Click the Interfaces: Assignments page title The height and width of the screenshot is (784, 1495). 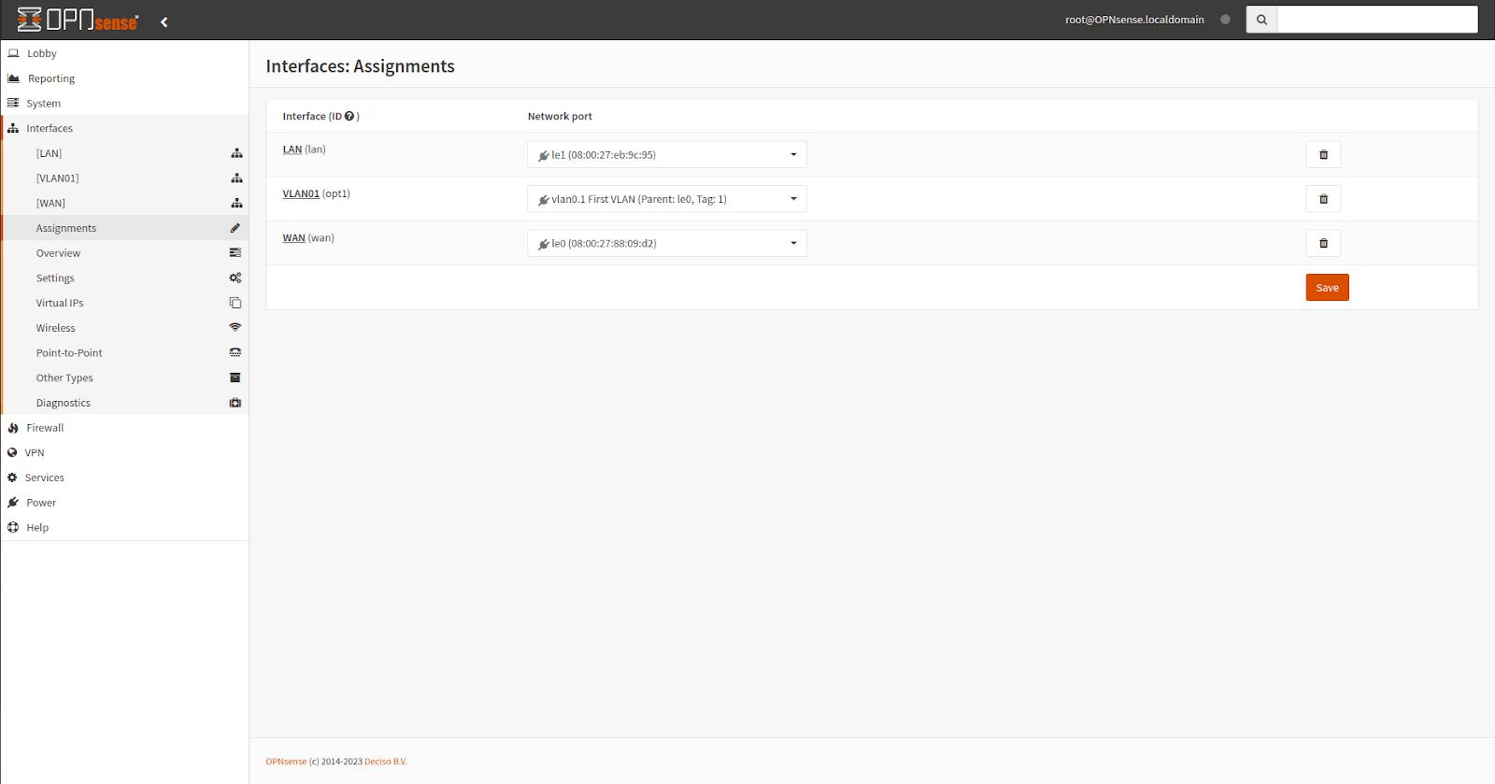[x=360, y=66]
